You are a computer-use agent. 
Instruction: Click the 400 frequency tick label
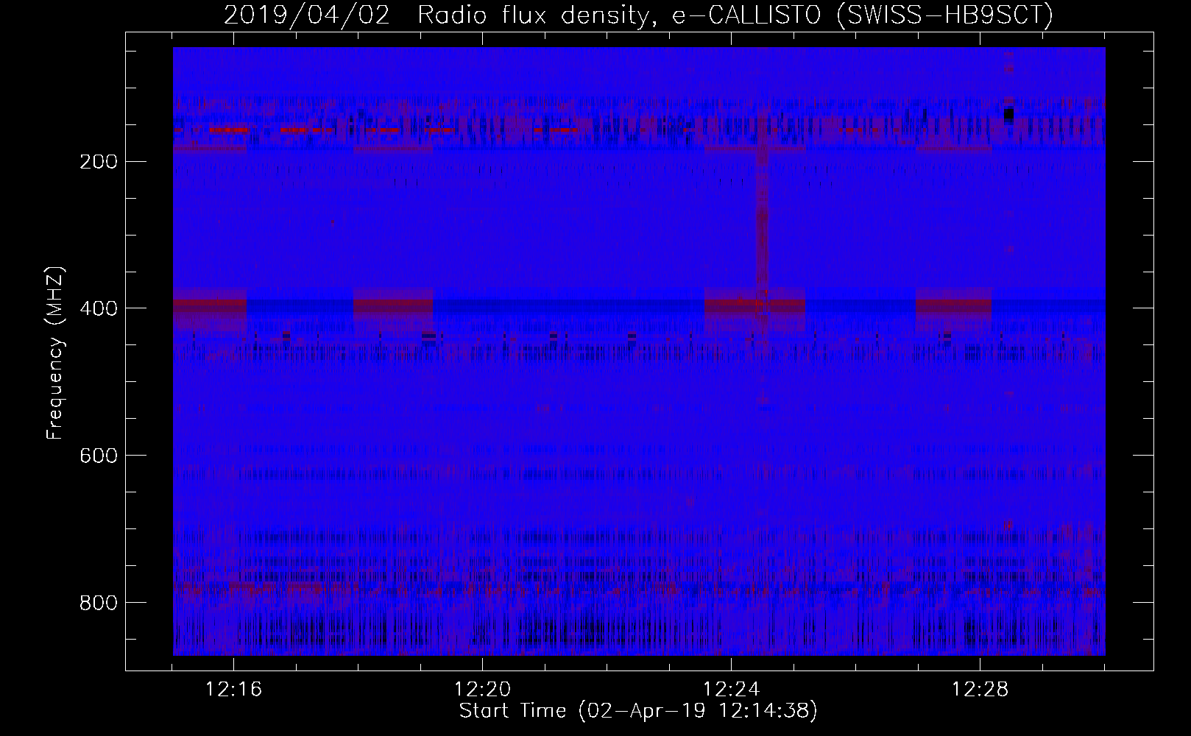[98, 308]
